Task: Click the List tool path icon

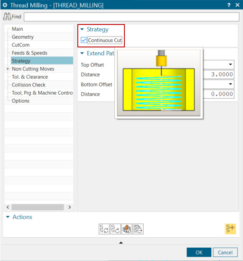Action: coord(138,229)
